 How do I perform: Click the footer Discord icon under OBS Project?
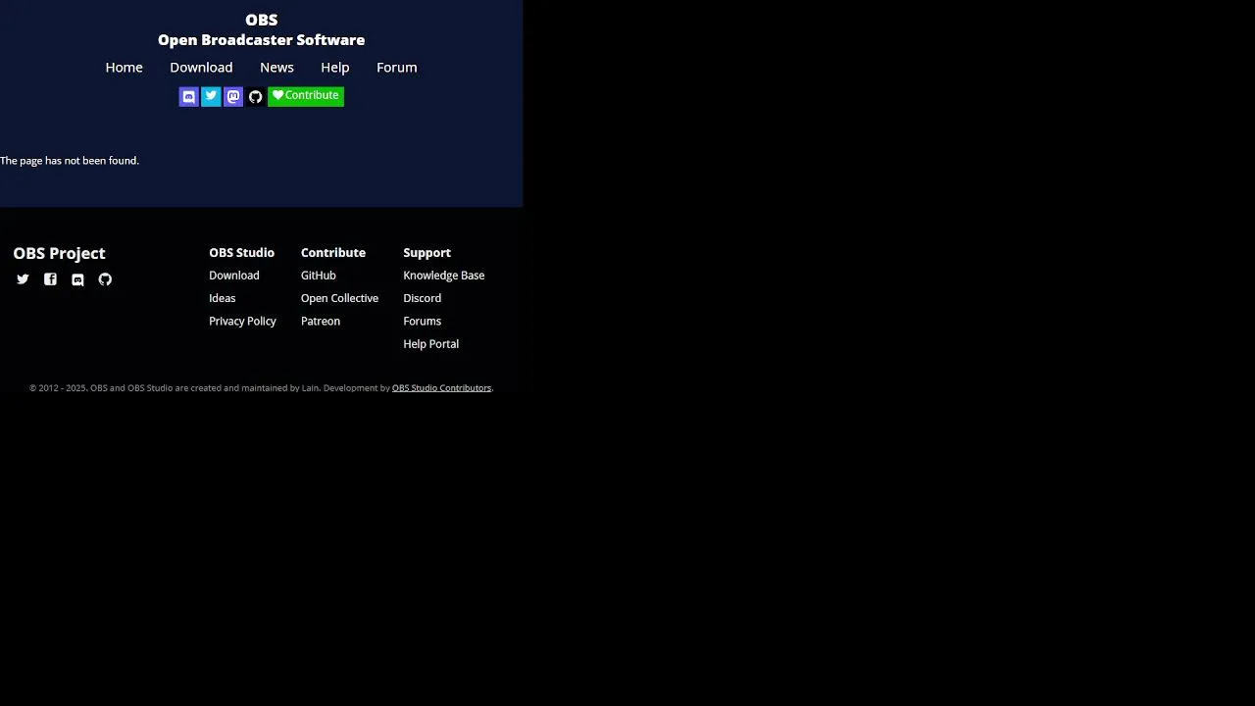coord(77,279)
